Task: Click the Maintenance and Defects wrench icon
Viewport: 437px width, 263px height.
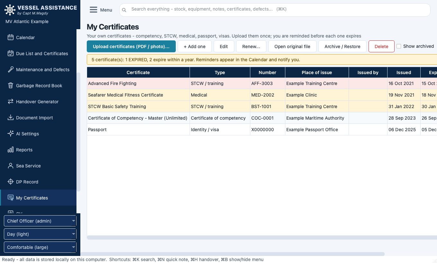Action: tap(11, 70)
